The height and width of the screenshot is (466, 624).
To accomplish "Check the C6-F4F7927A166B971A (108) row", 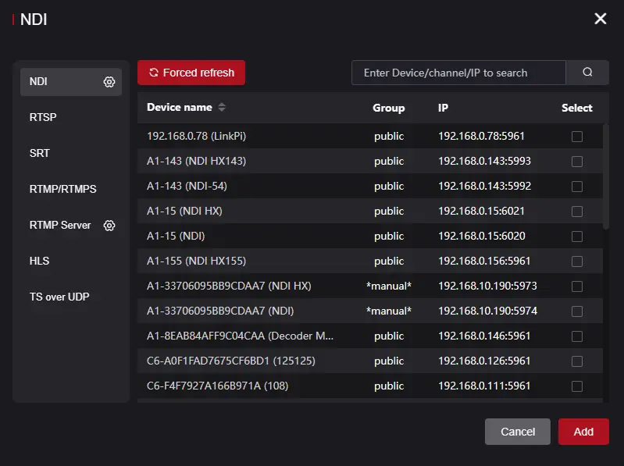I will (577, 386).
